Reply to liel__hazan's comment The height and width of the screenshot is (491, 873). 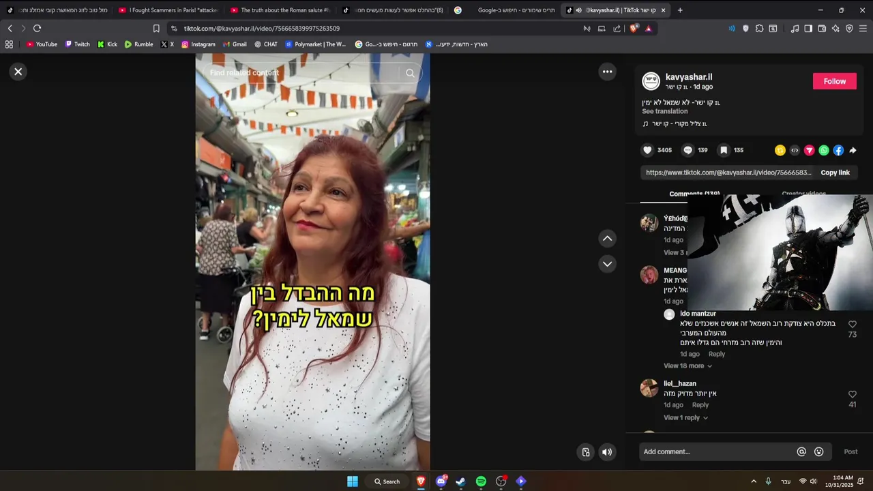click(700, 405)
